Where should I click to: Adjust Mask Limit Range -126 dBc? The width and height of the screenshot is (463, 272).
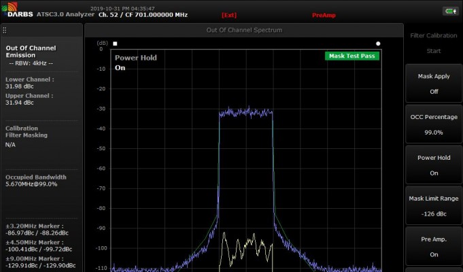coord(434,206)
